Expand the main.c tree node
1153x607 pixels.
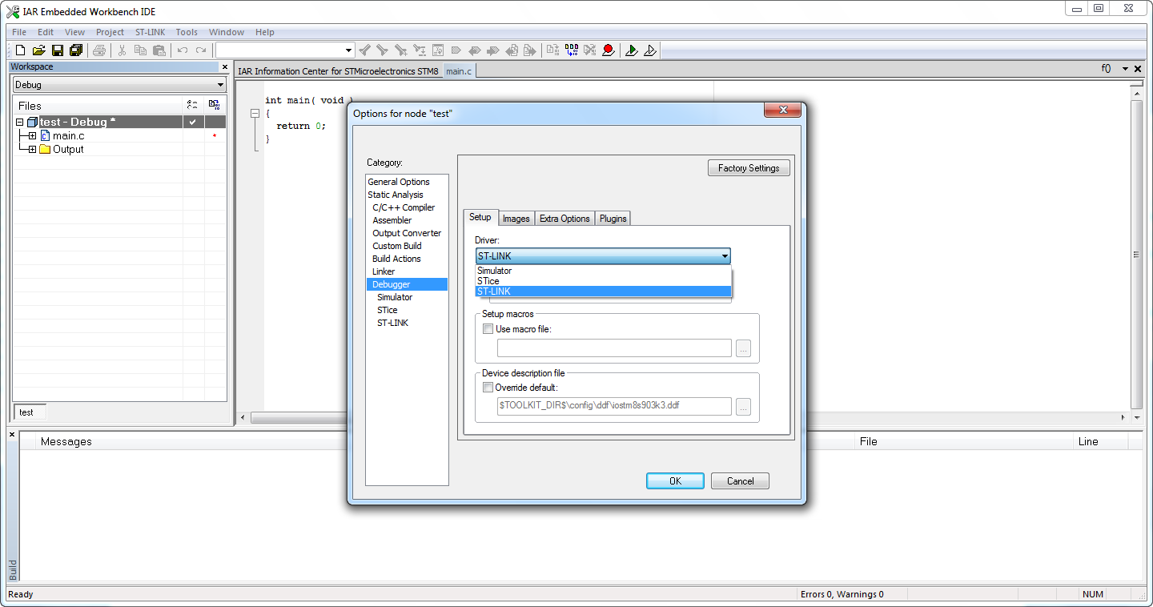click(x=32, y=136)
